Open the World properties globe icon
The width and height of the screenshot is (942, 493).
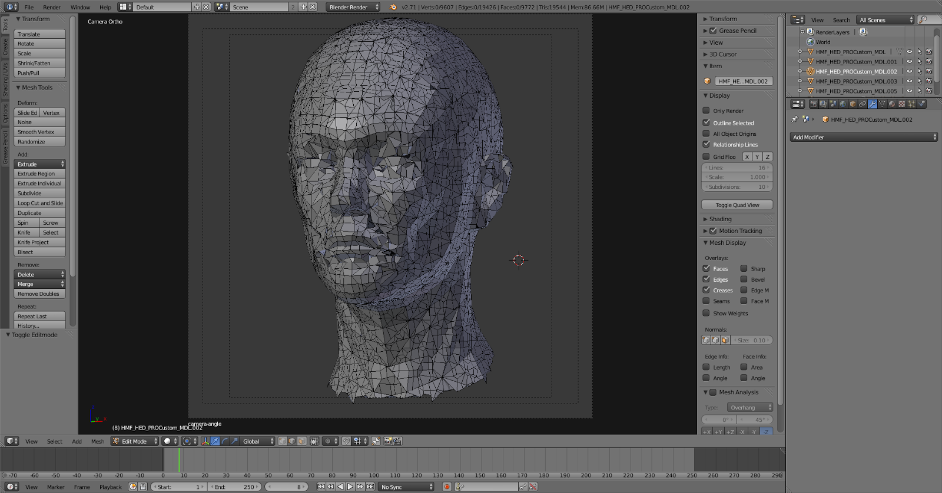[843, 104]
